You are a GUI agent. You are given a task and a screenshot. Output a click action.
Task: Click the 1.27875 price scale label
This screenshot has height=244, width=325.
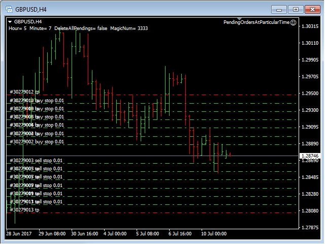[310, 228]
